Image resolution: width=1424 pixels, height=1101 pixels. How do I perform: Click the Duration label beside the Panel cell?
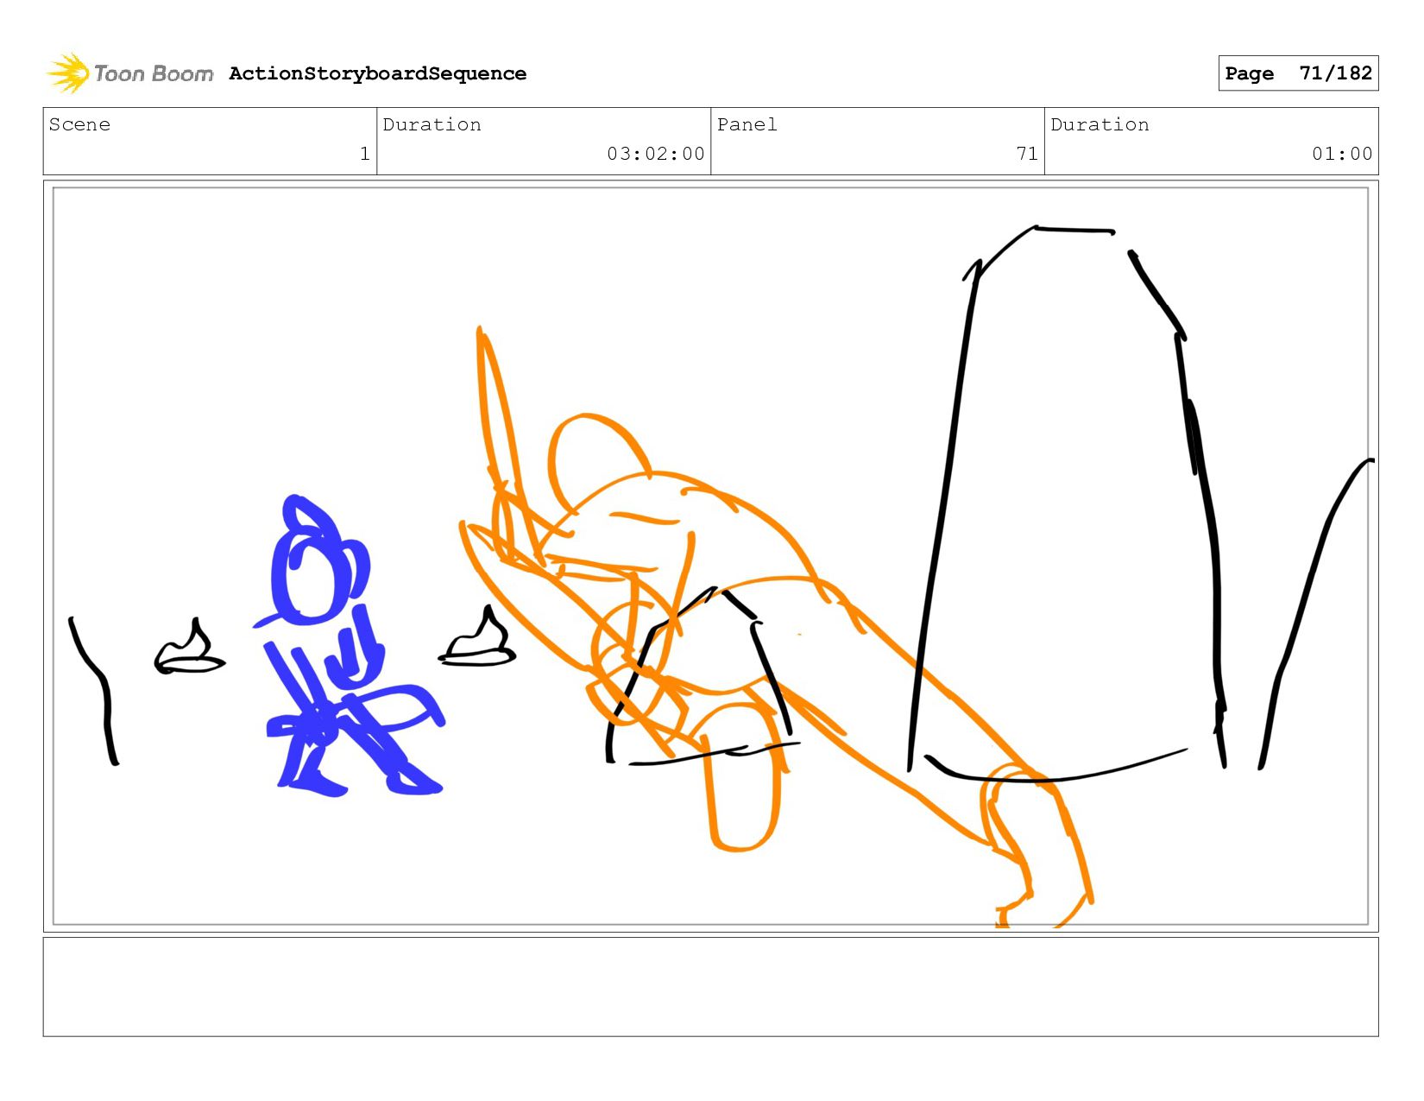pos(1100,124)
